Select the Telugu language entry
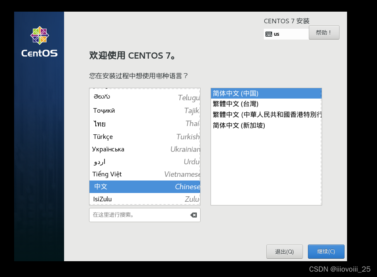 click(144, 97)
